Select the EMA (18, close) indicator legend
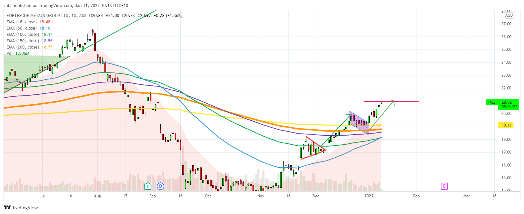524x214 pixels. 28,22
